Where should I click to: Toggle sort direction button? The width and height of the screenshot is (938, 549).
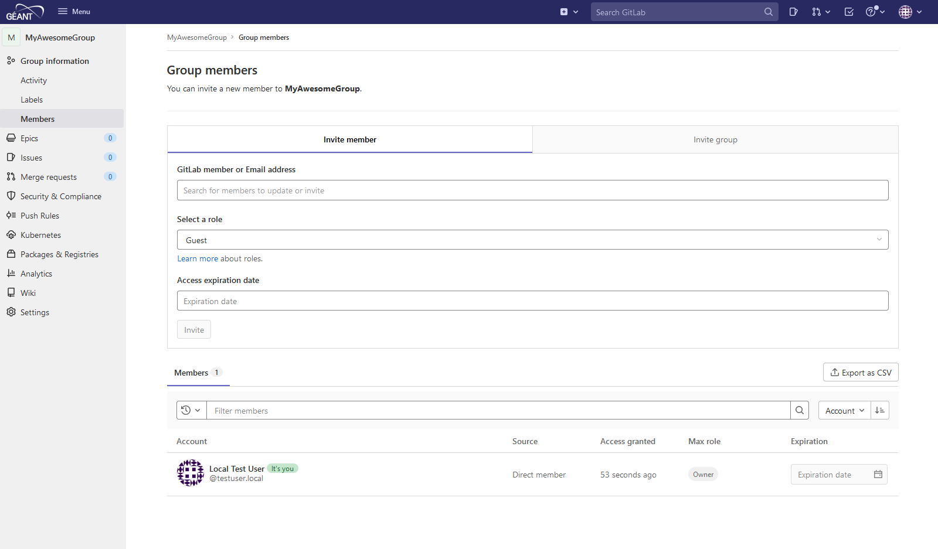[880, 410]
